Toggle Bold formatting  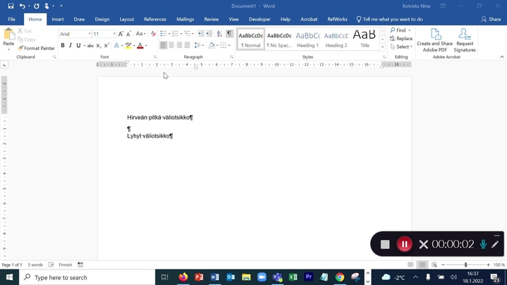point(63,46)
